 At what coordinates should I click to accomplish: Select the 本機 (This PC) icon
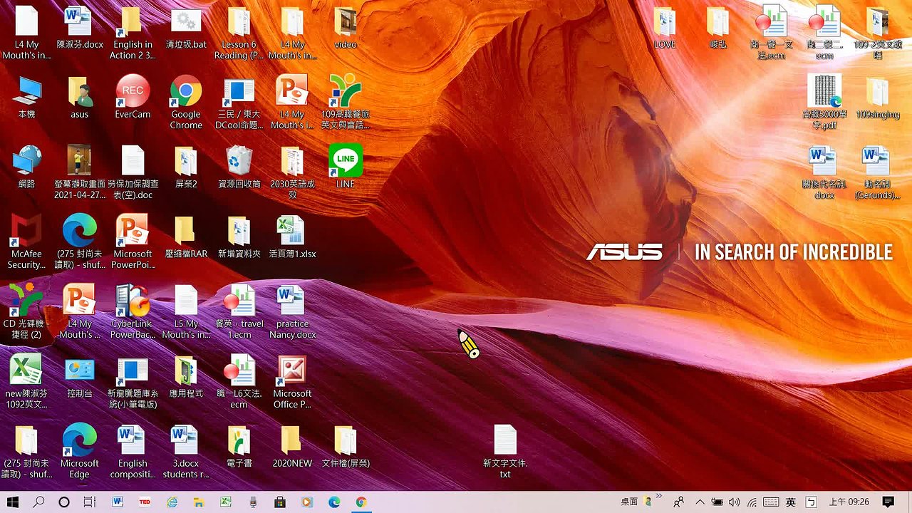pyautogui.click(x=26, y=98)
